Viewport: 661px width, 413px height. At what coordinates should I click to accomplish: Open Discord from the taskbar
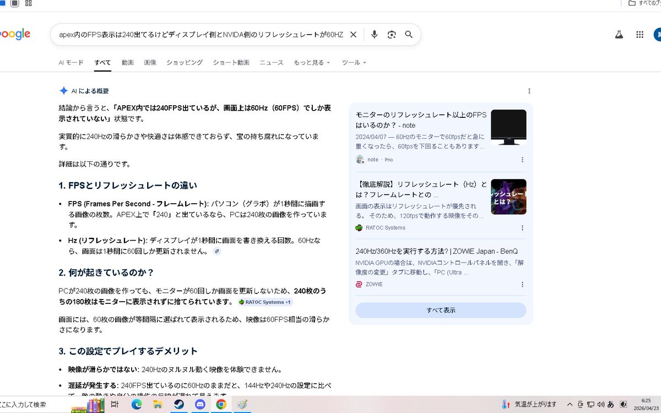pyautogui.click(x=200, y=404)
